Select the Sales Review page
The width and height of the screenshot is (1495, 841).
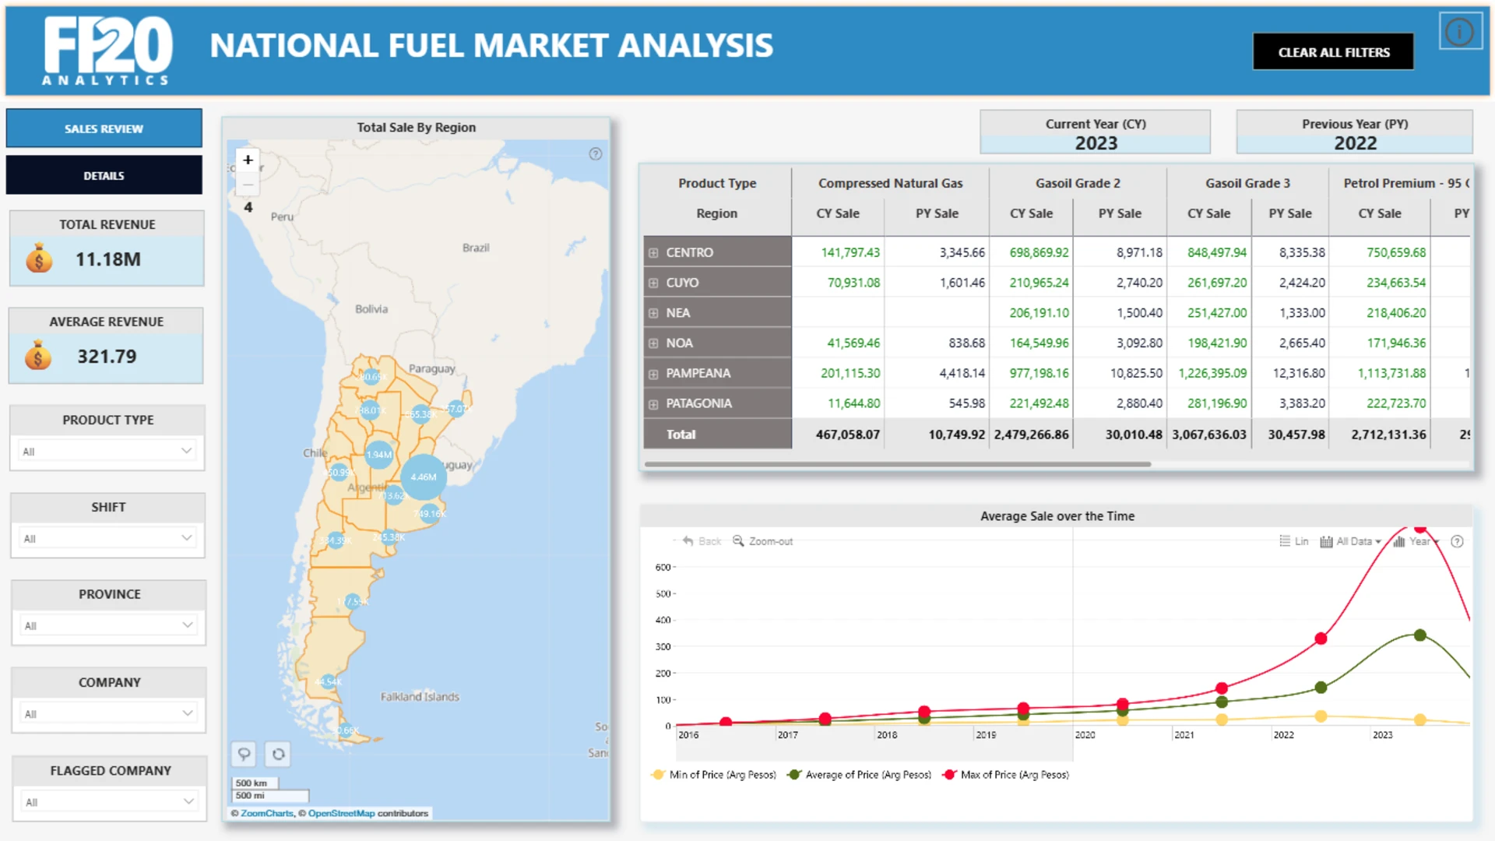(104, 128)
